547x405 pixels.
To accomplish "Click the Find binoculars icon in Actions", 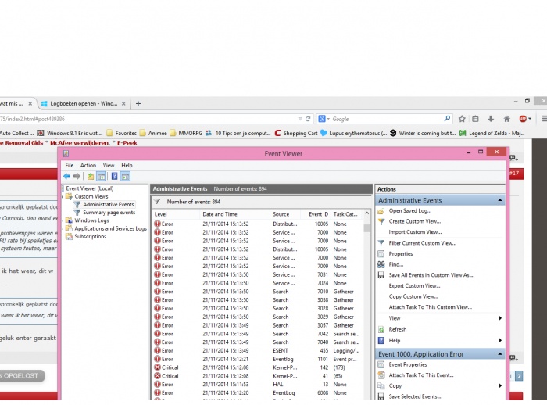I will tap(381, 264).
